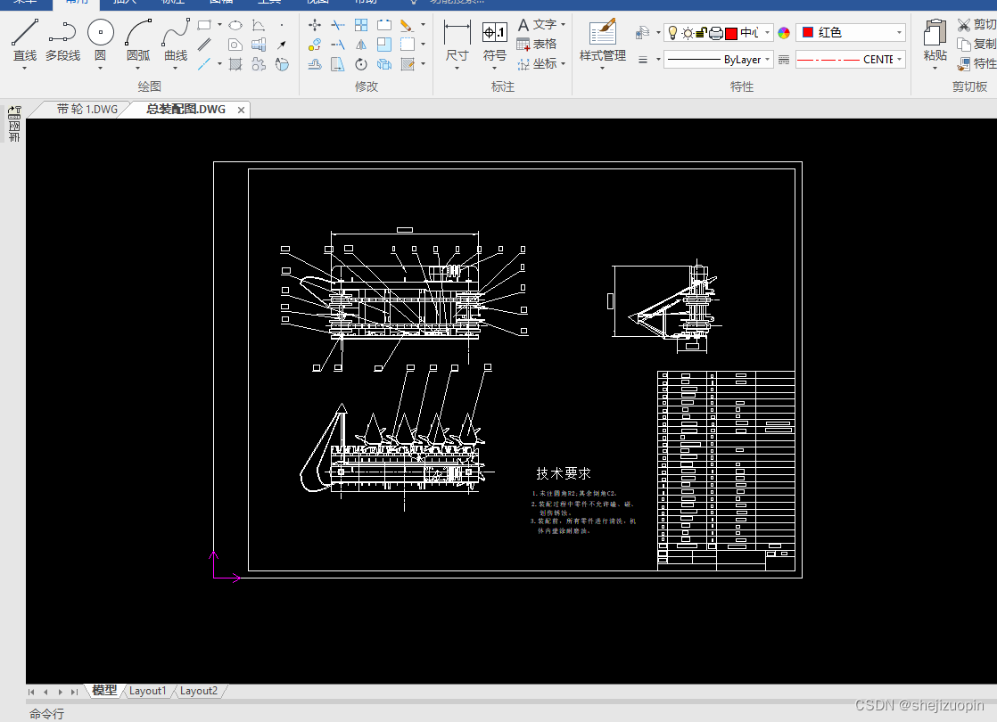
Task: Activate the trim tool in 修改
Action: click(338, 26)
